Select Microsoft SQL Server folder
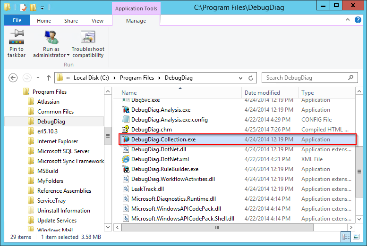This screenshot has height=246, width=367. pyautogui.click(x=63, y=151)
